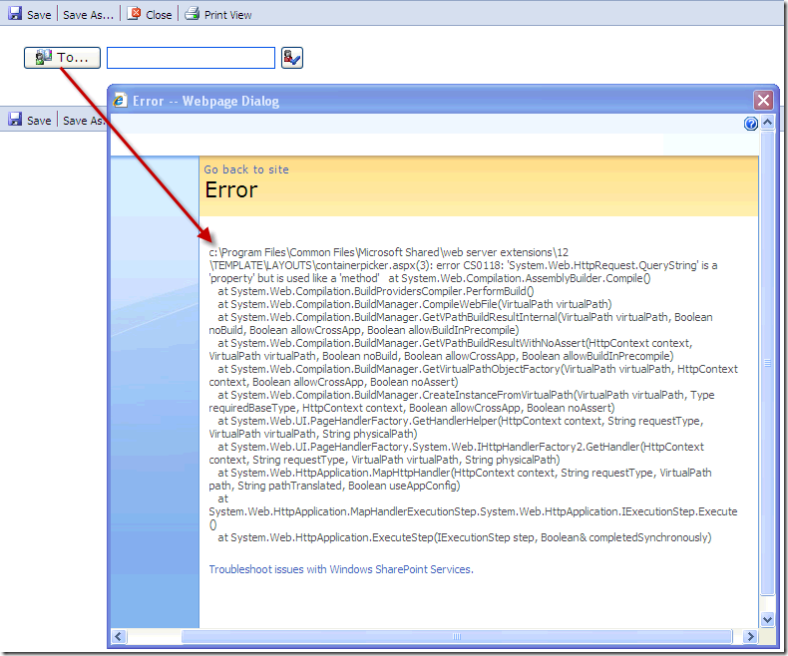Click the blue help question mark icon

pos(751,124)
